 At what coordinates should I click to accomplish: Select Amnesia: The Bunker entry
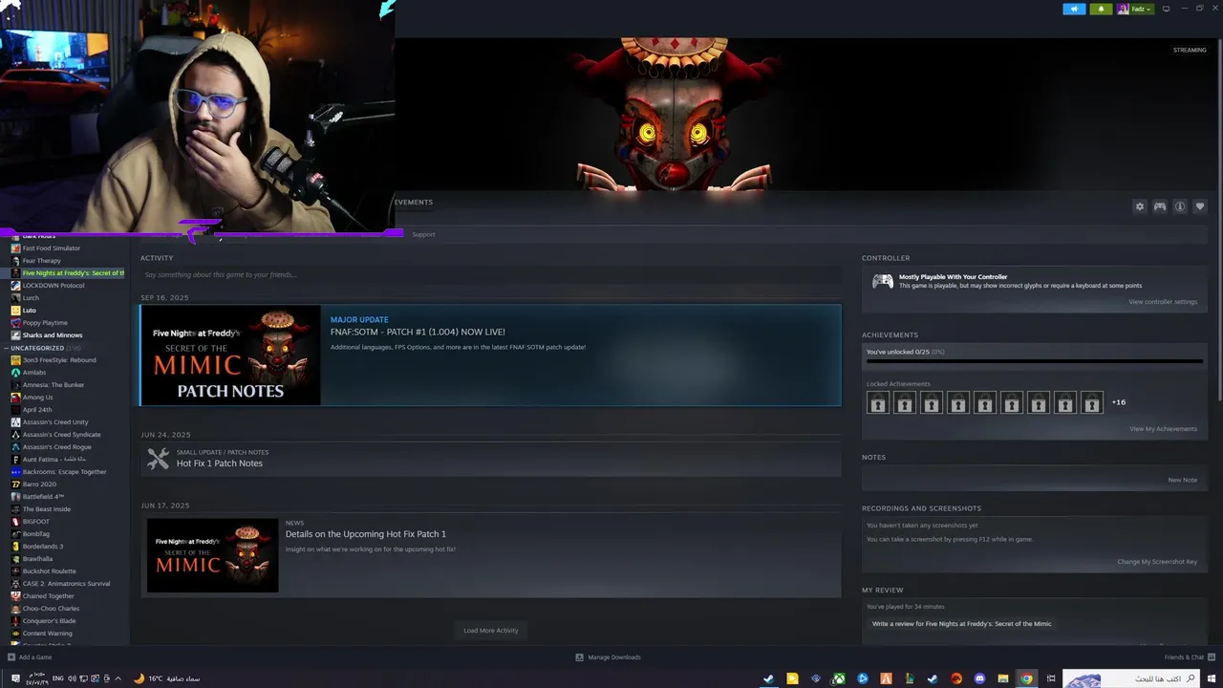[54, 385]
